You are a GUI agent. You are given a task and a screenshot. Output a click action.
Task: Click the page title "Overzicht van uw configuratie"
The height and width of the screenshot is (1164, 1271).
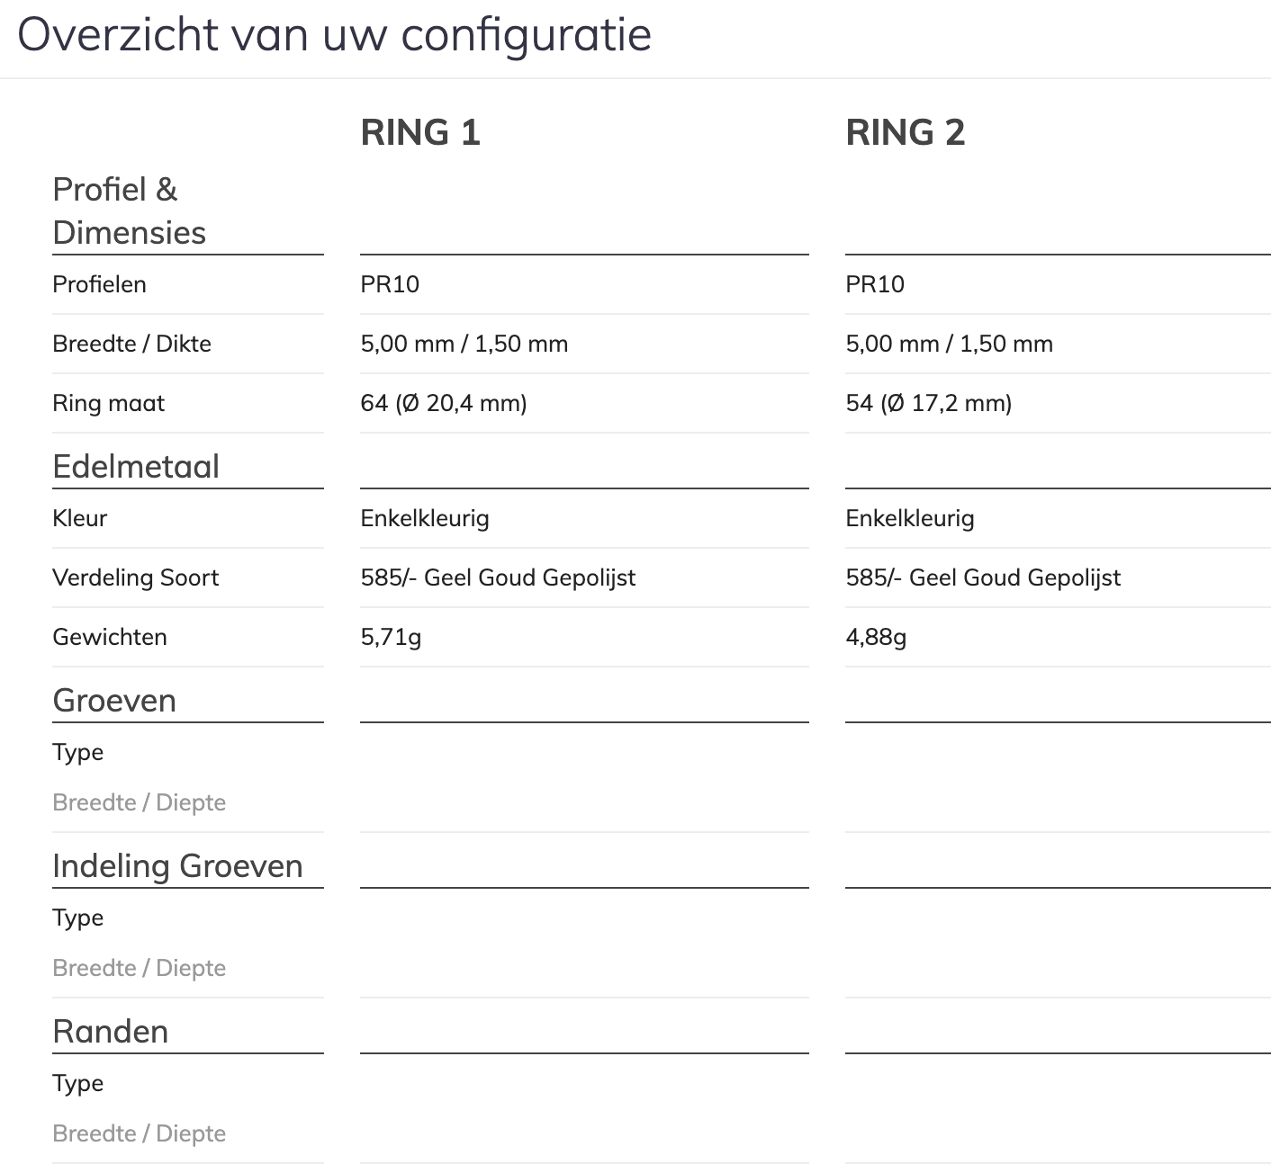click(x=334, y=36)
